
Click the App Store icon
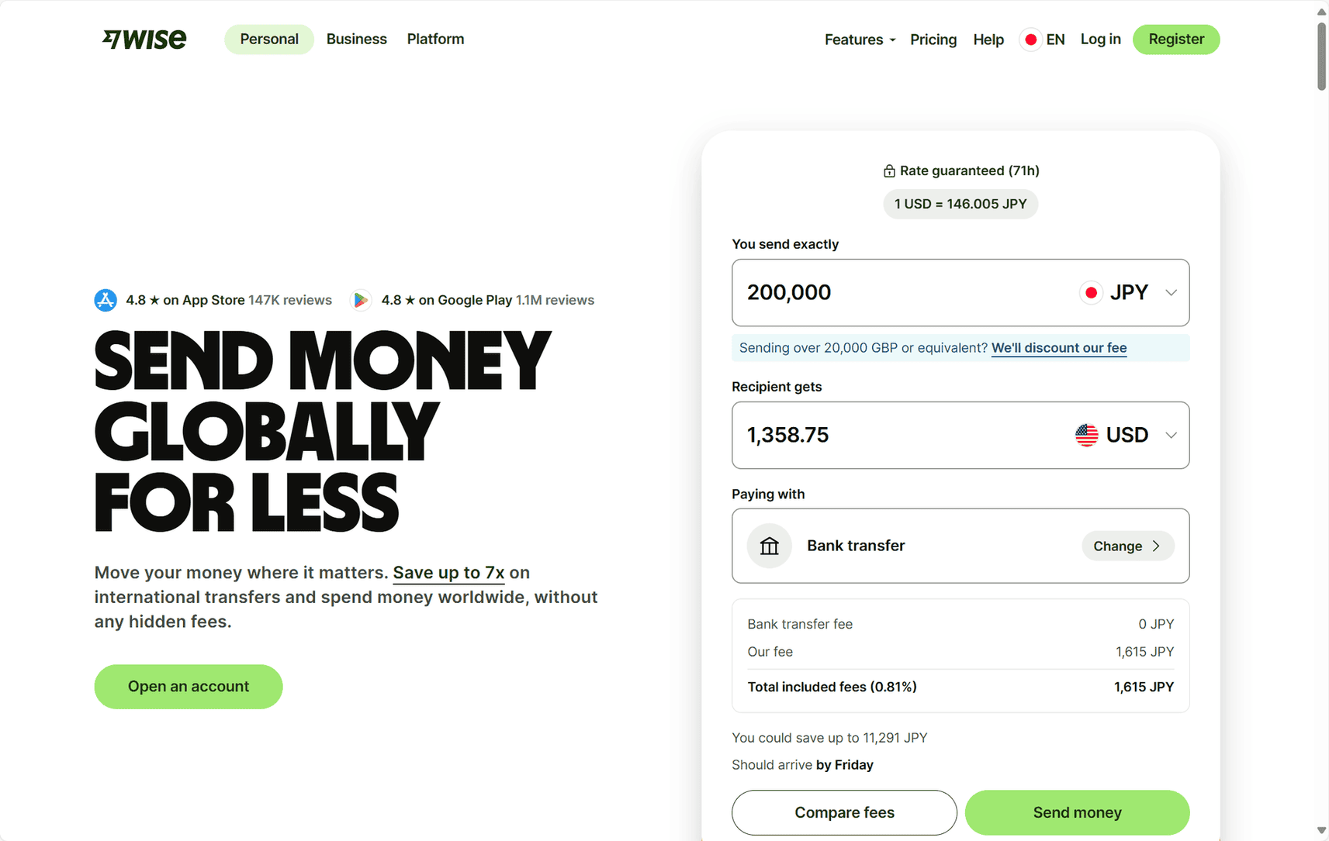click(106, 300)
